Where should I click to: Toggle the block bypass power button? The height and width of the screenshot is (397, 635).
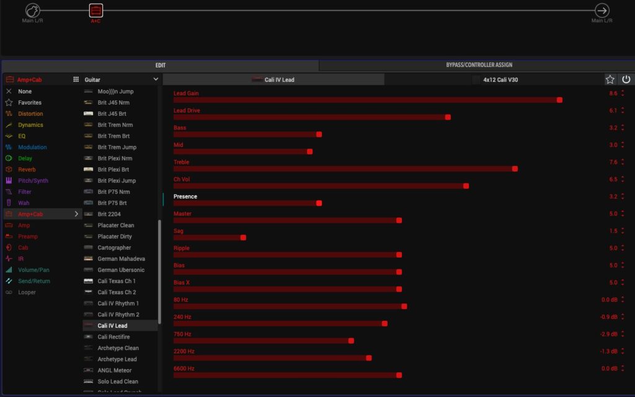click(x=626, y=79)
